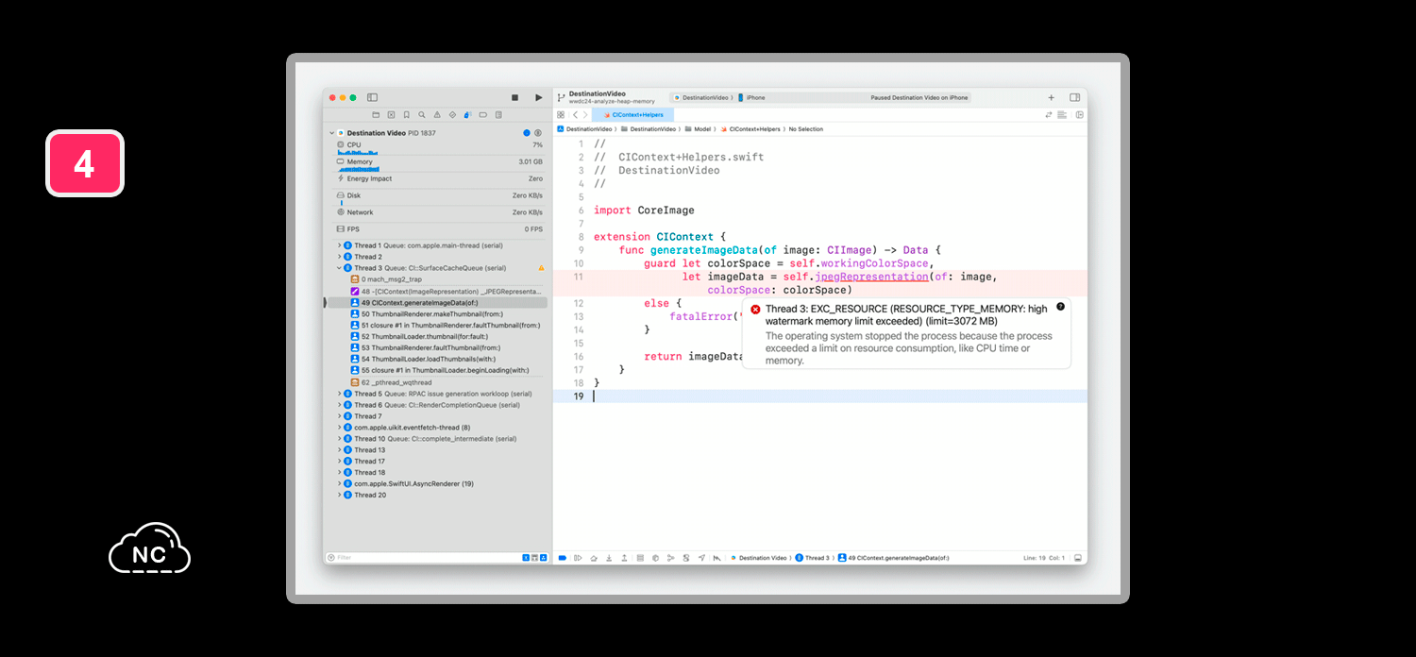Image resolution: width=1416 pixels, height=657 pixels.
Task: Expand Thread 1 main-thread disclosure
Action: point(339,245)
